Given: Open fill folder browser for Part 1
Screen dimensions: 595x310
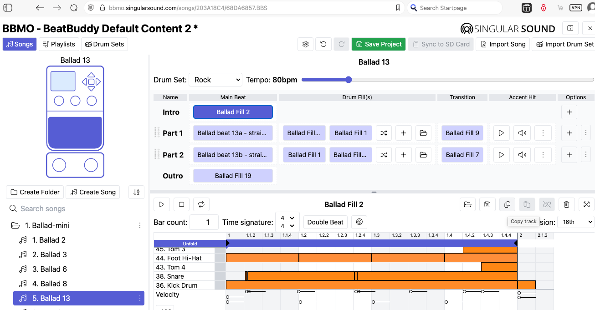Looking at the screenshot, I should click(423, 133).
